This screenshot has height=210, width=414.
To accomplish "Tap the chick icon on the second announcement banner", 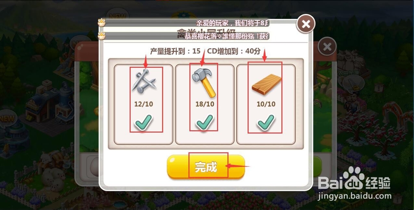I will [101, 36].
